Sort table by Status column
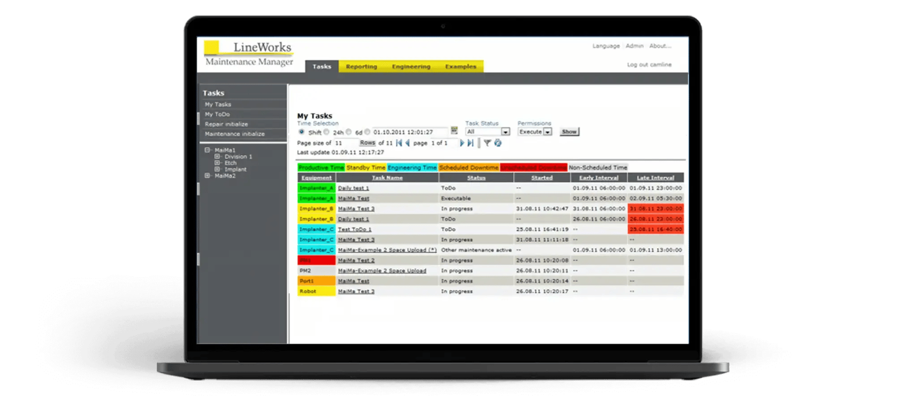 tap(476, 178)
